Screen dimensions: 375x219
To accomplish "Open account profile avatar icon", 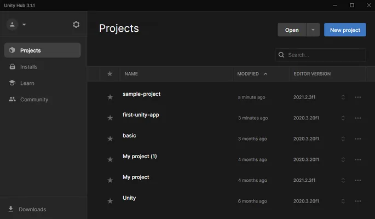I will click(x=12, y=25).
